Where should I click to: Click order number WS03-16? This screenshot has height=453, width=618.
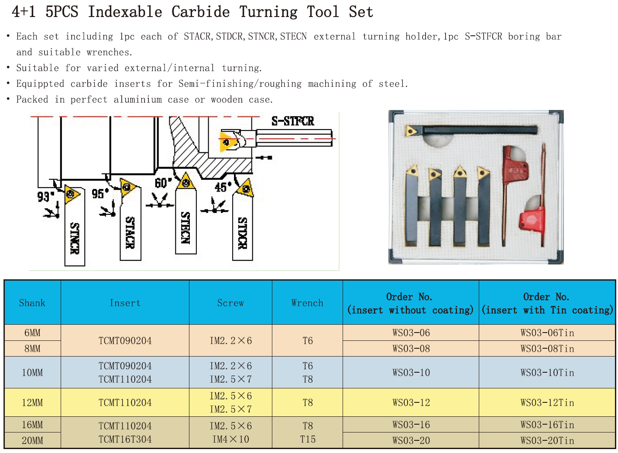411,425
